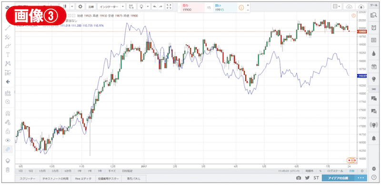Click the undo arrow
The image size is (381, 185).
(x=154, y=7)
